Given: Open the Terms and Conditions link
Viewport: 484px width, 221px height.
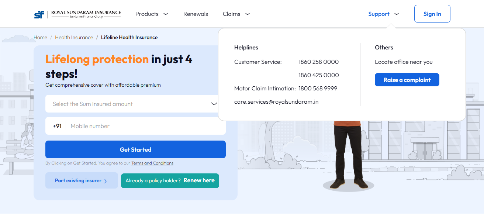Looking at the screenshot, I should coord(152,163).
